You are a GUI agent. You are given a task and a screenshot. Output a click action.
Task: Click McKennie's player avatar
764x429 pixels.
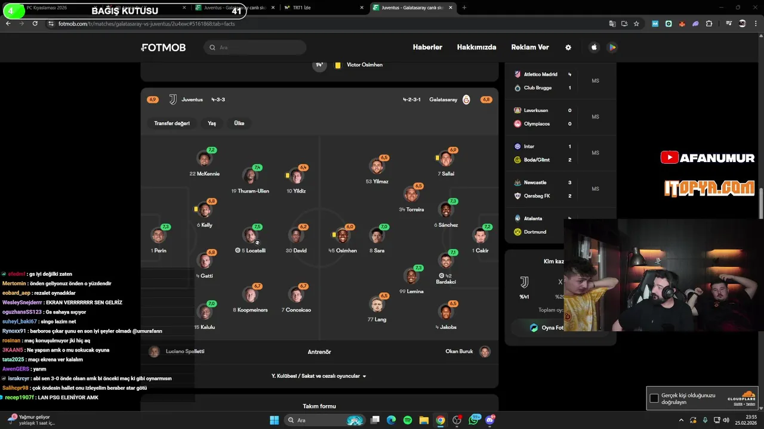click(205, 159)
